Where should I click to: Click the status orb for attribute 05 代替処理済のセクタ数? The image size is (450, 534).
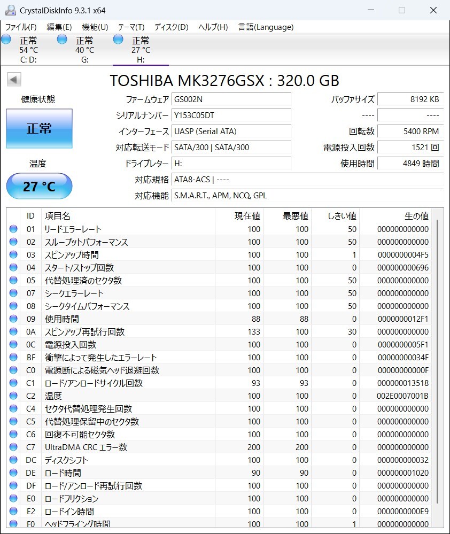[x=13, y=280]
